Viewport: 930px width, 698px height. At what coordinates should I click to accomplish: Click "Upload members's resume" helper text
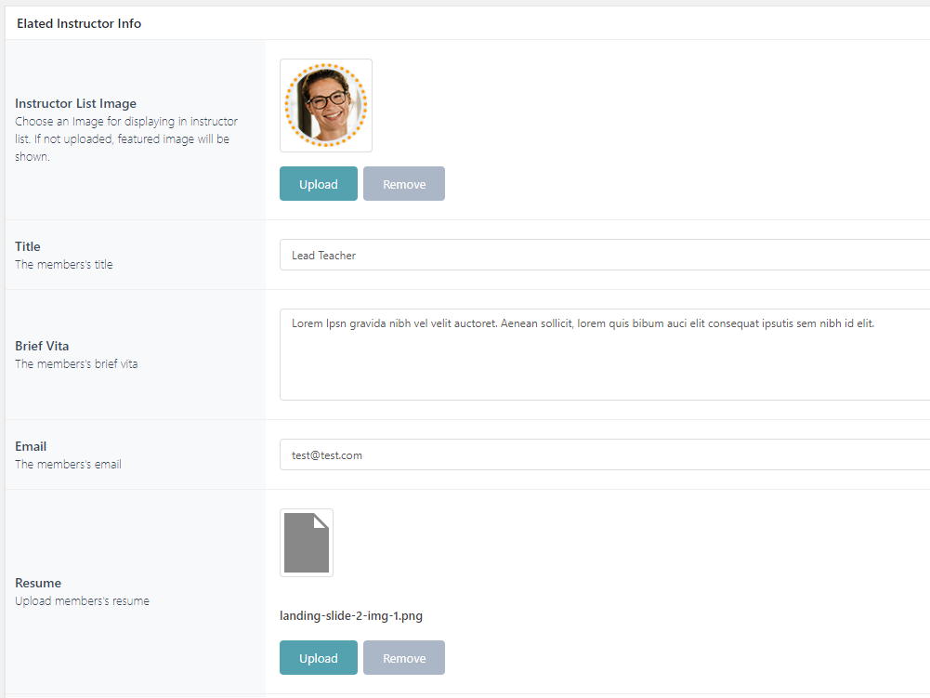(82, 600)
